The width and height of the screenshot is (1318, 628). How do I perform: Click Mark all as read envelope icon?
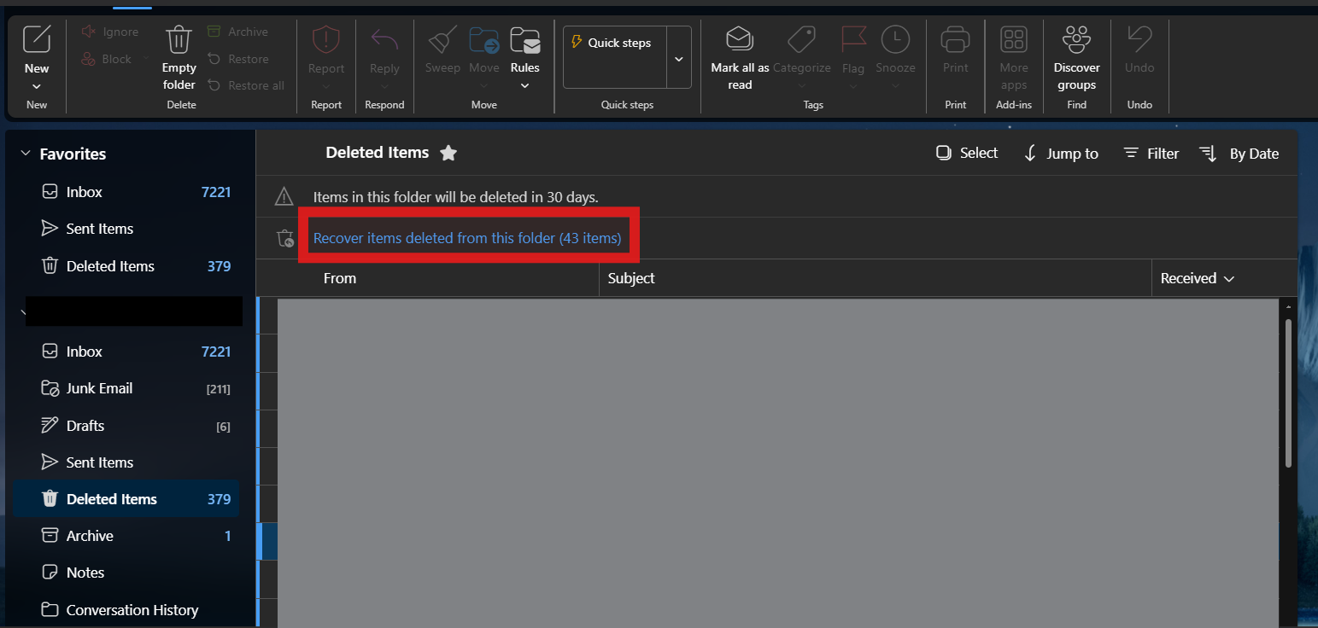(739, 39)
